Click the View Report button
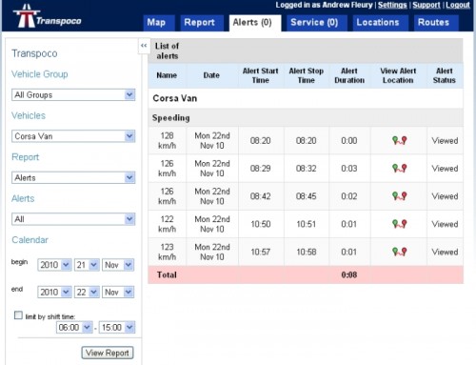 108,353
